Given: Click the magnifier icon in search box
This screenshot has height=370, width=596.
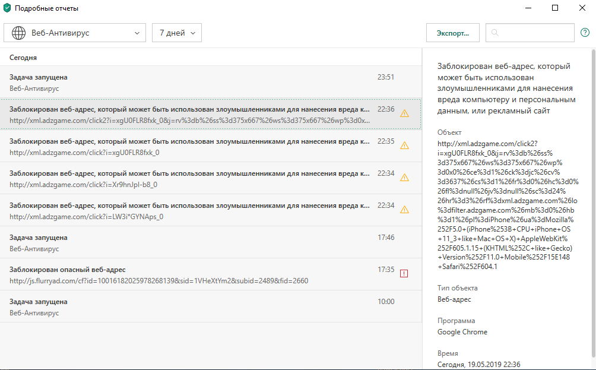Looking at the screenshot, I should click(x=495, y=33).
